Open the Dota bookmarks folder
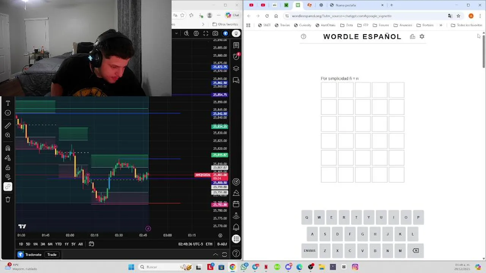Viewport: 486px width, 273px height. [346, 25]
